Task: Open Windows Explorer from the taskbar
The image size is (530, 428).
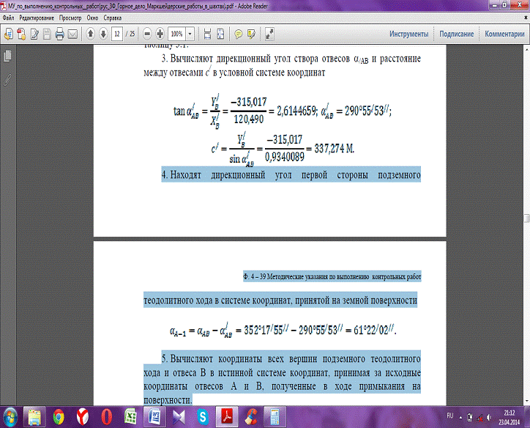Action: tap(34, 417)
